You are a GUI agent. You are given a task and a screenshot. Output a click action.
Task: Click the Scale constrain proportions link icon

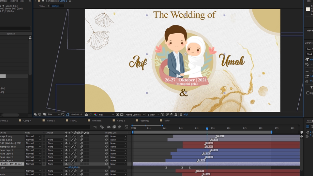click(x=66, y=168)
